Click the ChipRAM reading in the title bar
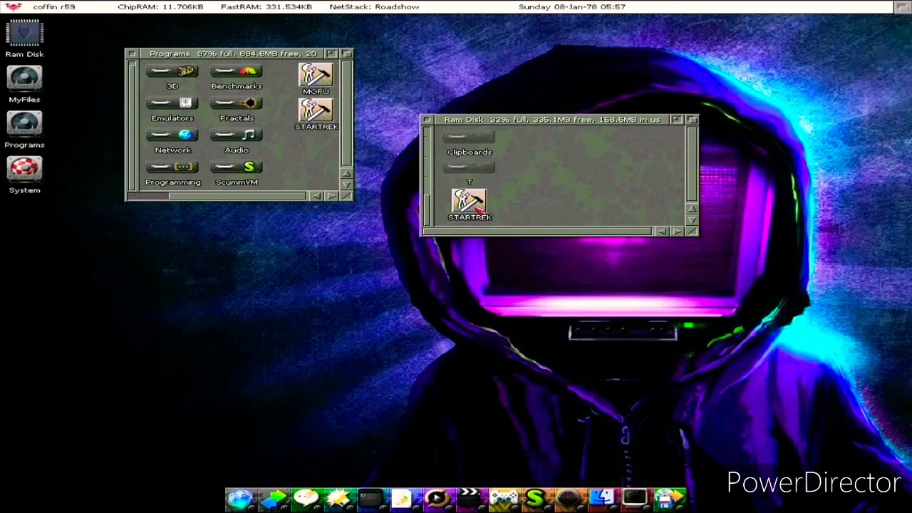 (x=160, y=7)
